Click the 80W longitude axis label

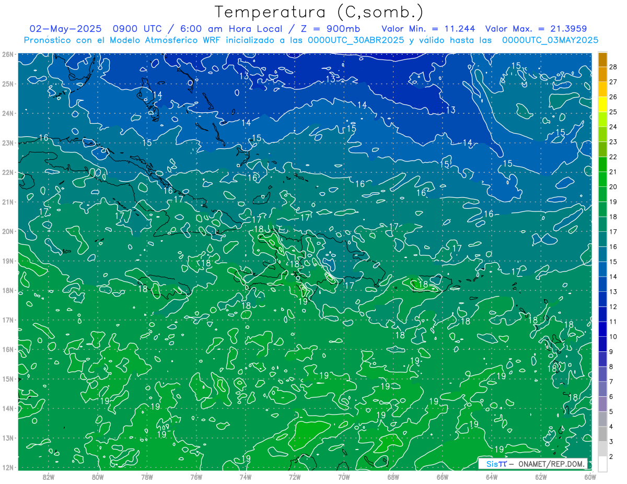(98, 477)
